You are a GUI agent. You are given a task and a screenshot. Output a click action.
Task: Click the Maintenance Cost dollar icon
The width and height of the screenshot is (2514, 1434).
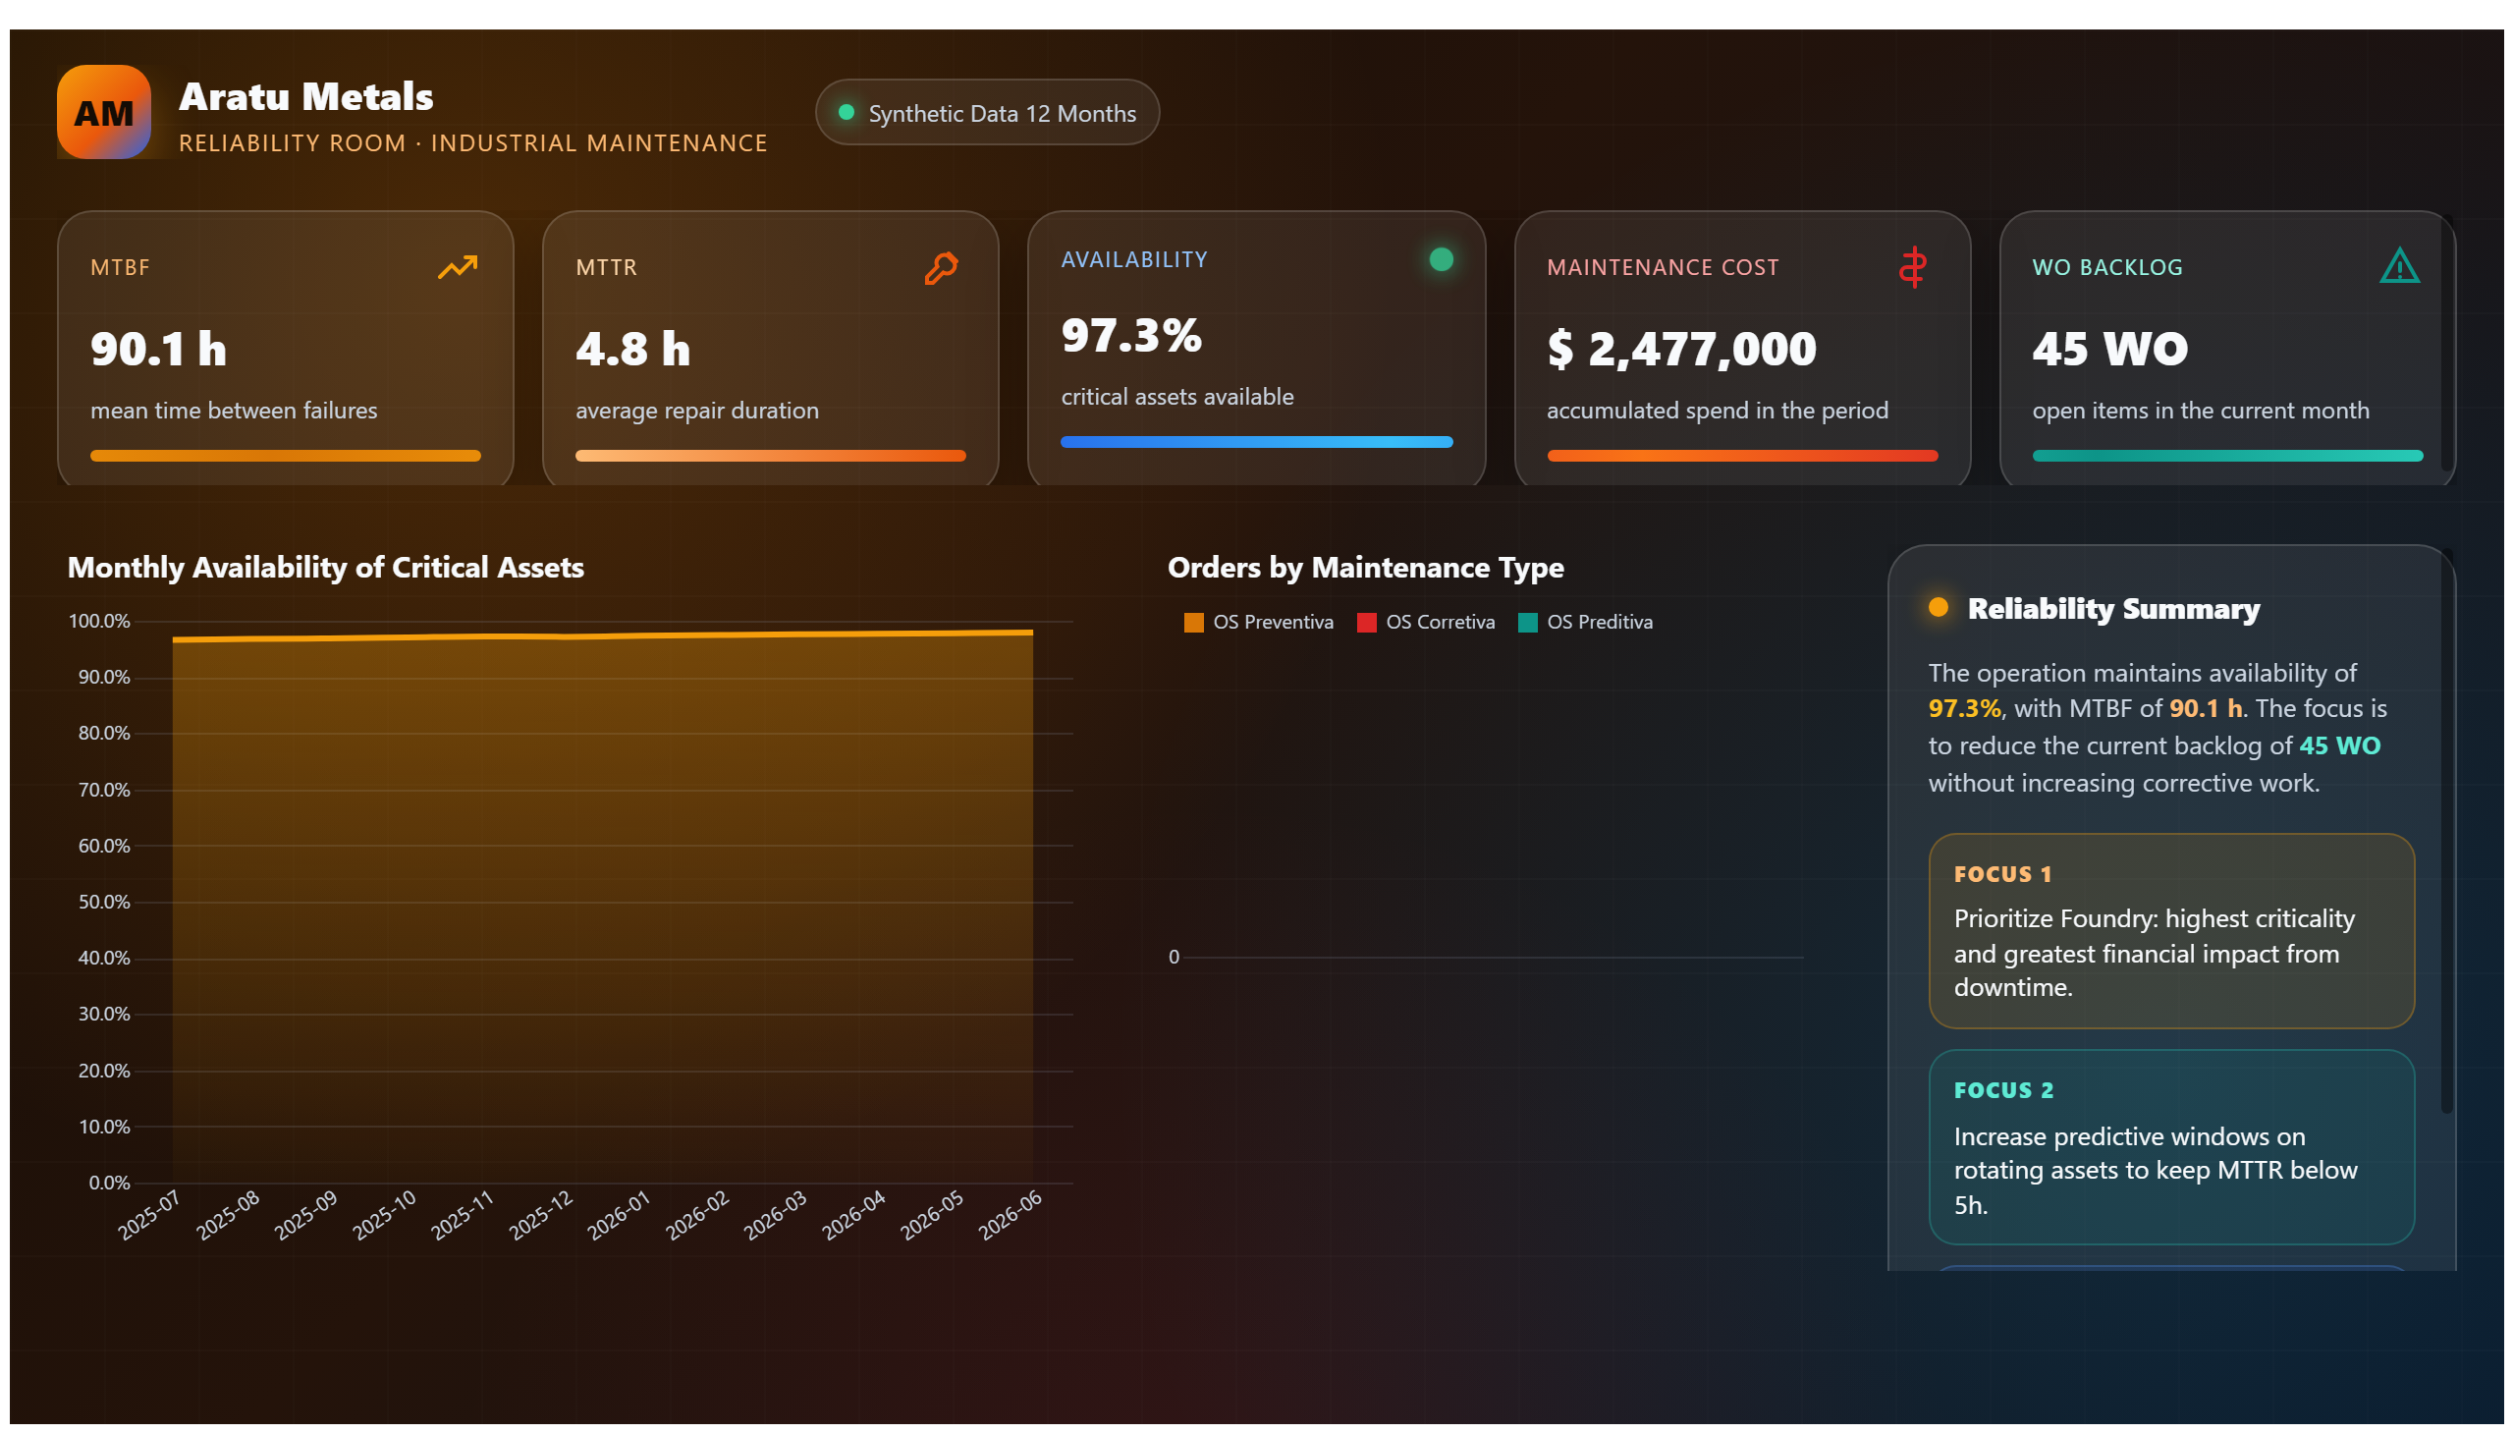1912,267
